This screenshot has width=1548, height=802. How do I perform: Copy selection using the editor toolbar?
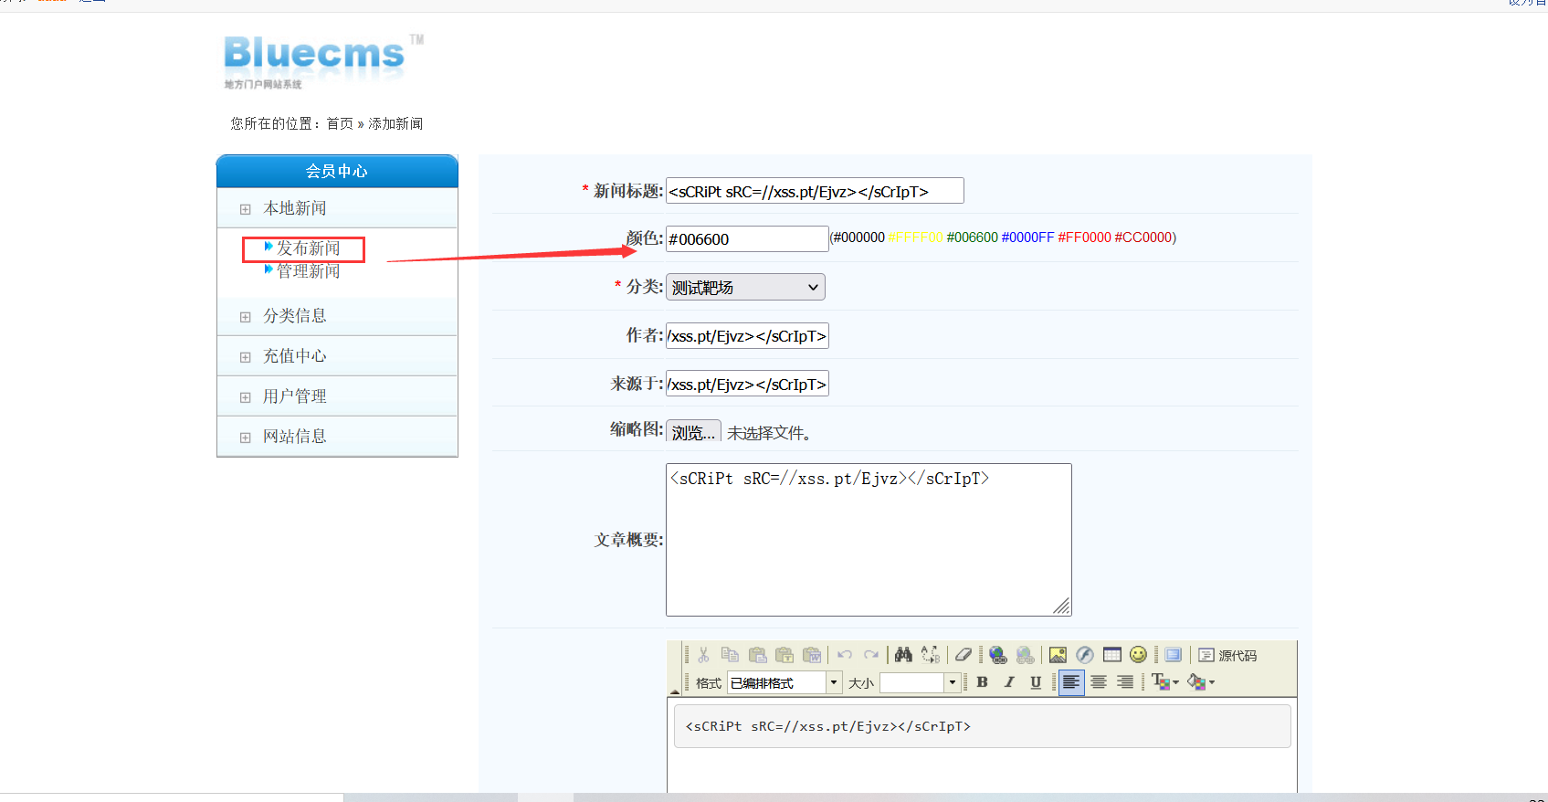[730, 655]
